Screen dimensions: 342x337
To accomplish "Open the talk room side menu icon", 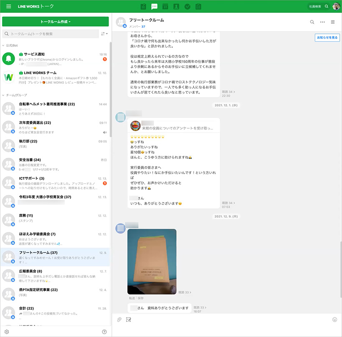I will [x=333, y=22].
